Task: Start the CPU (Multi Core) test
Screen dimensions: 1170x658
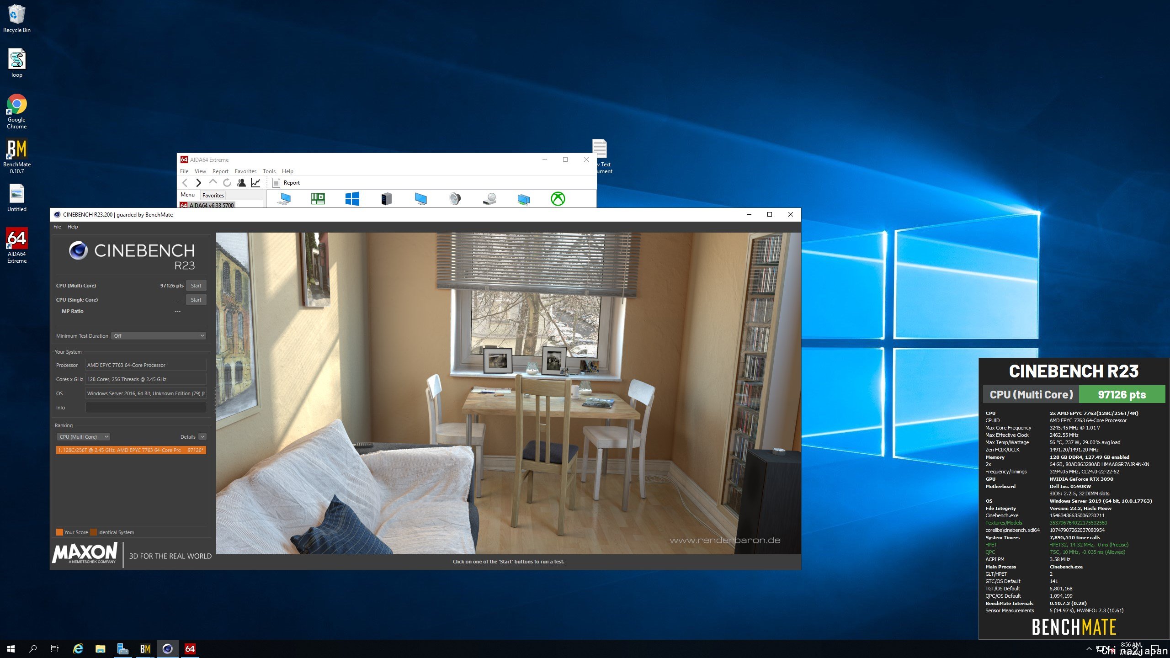Action: click(x=196, y=286)
